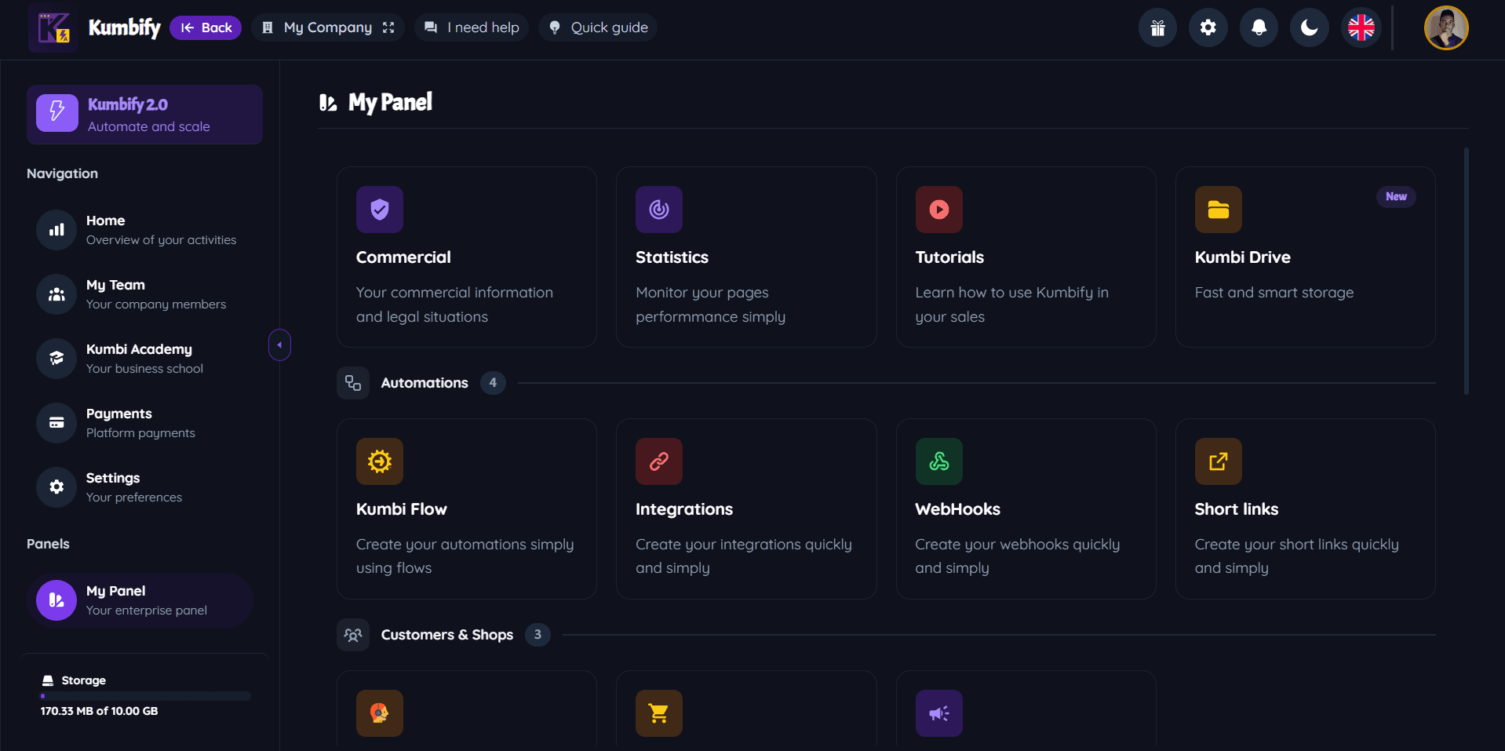Open the Kumbi Flow card

tap(467, 509)
